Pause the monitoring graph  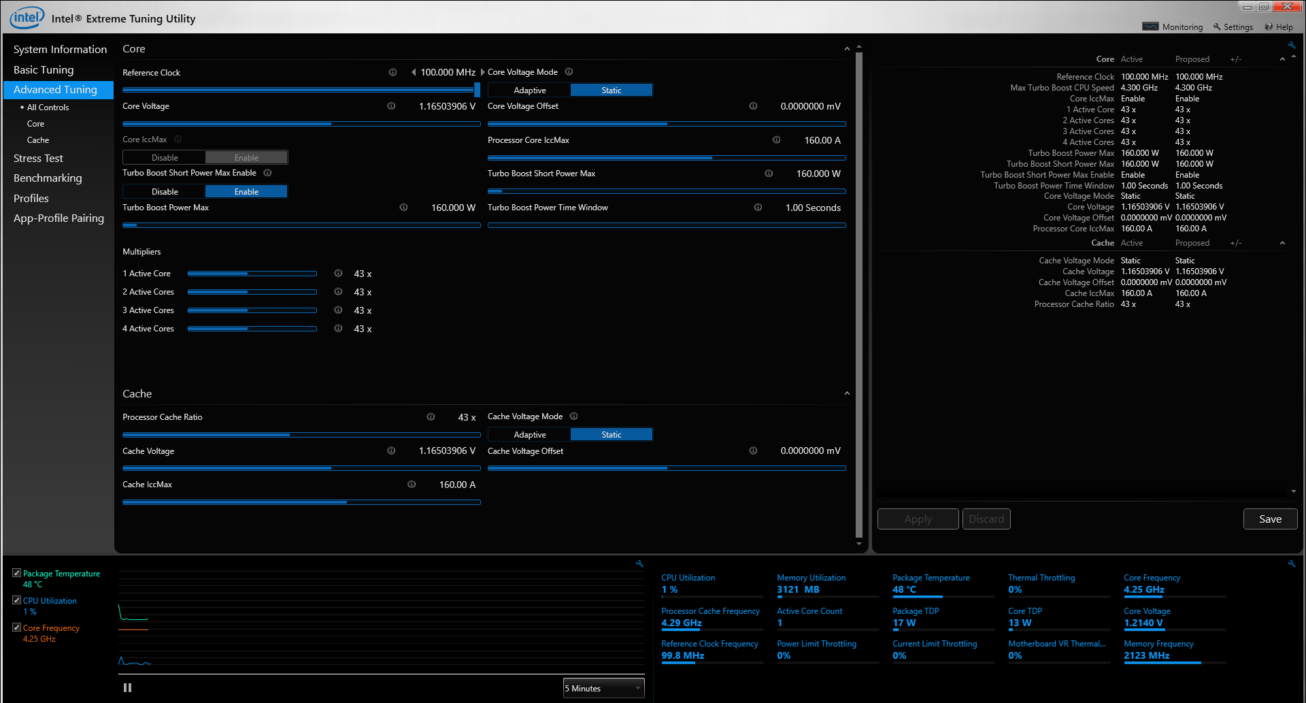click(x=127, y=688)
